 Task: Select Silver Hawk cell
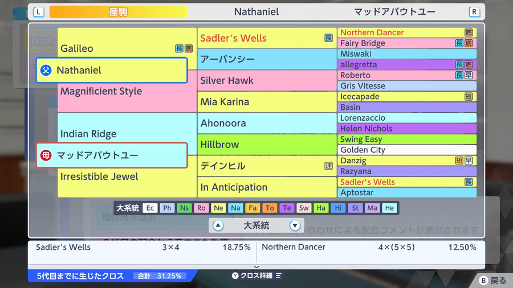click(x=267, y=81)
